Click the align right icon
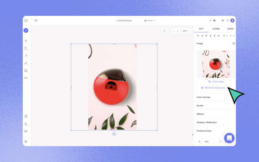This screenshot has height=162, width=259. 202,36
